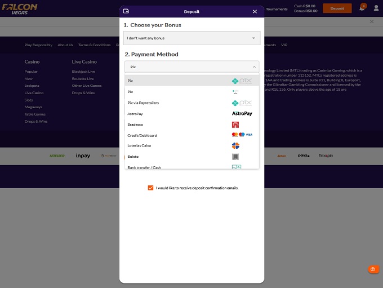Click the Falcon Vegas logo
This screenshot has width=383, height=288.
[20, 8]
